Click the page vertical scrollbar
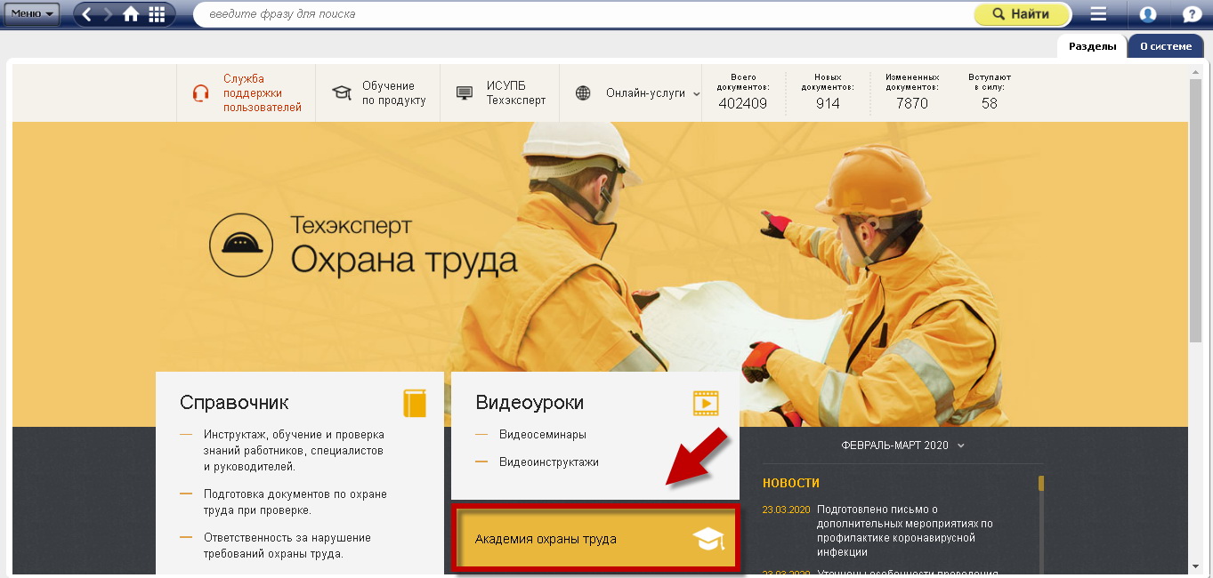The image size is (1213, 578). pyautogui.click(x=1195, y=213)
